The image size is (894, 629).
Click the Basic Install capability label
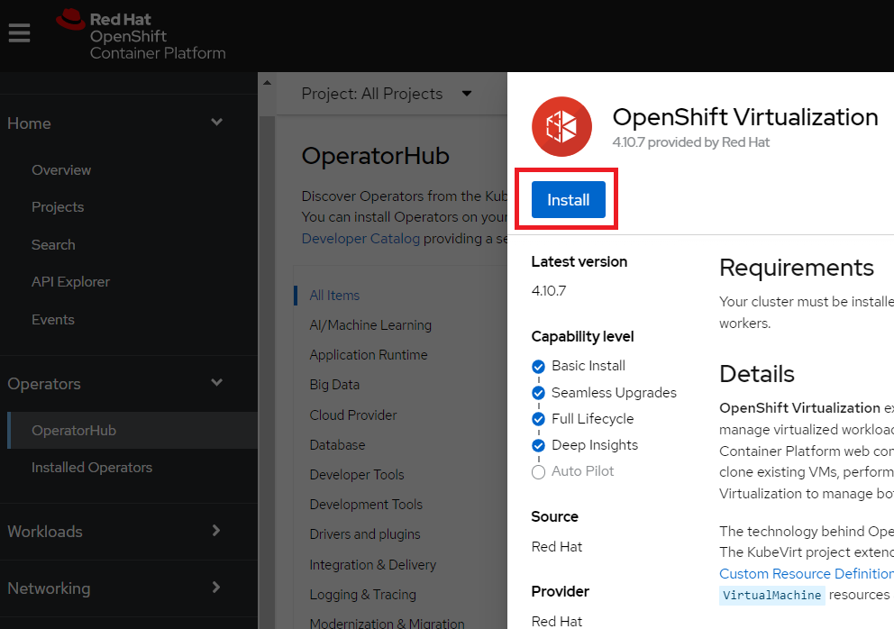coord(588,366)
